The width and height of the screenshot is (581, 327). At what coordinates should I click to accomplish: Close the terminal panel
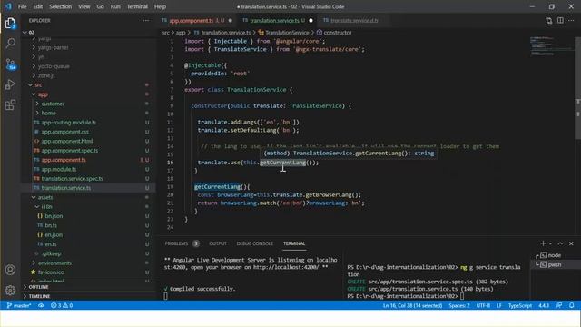[x=571, y=243]
